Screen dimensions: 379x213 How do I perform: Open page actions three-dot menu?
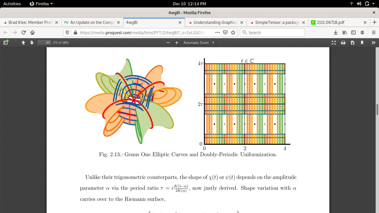coord(218,32)
